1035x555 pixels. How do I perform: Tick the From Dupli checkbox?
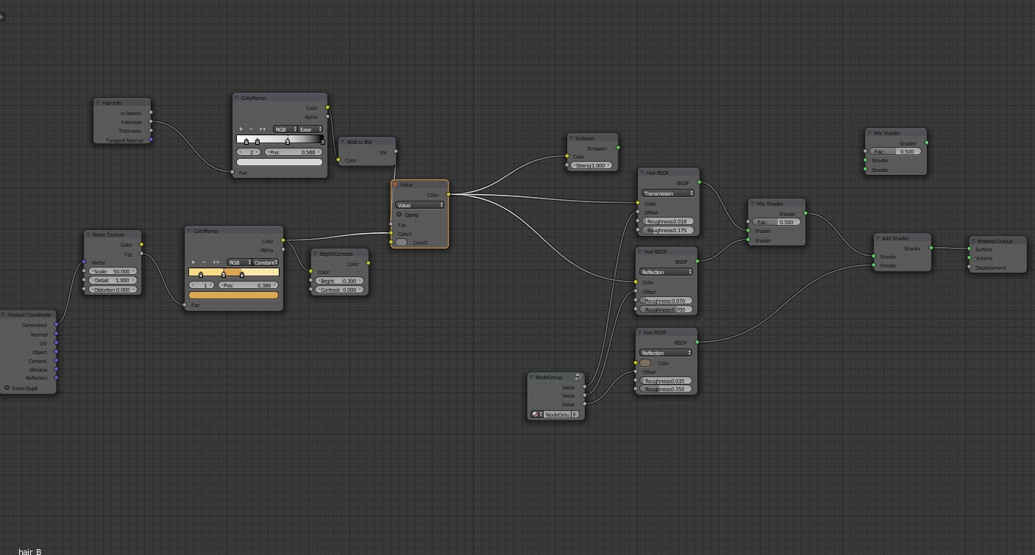[7, 388]
